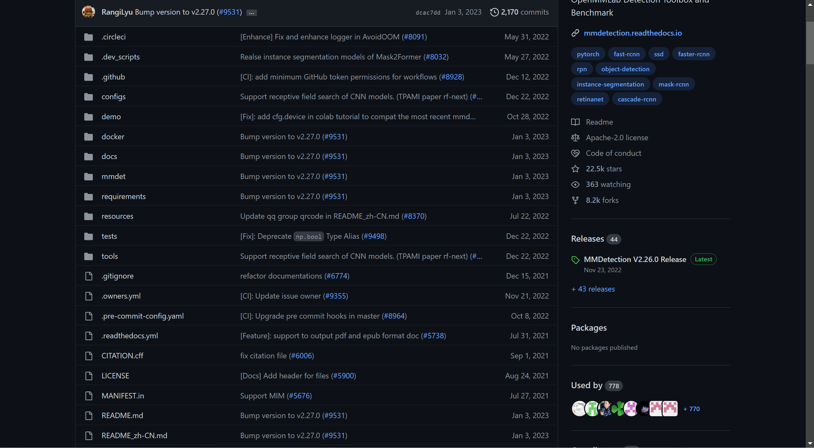Image resolution: width=814 pixels, height=448 pixels.
Task: Click the configs folder icon
Action: 89,97
